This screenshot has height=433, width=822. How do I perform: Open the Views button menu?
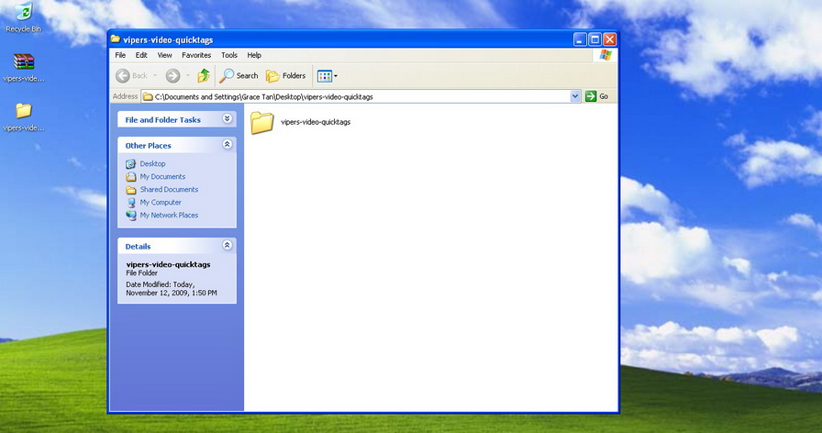(328, 76)
